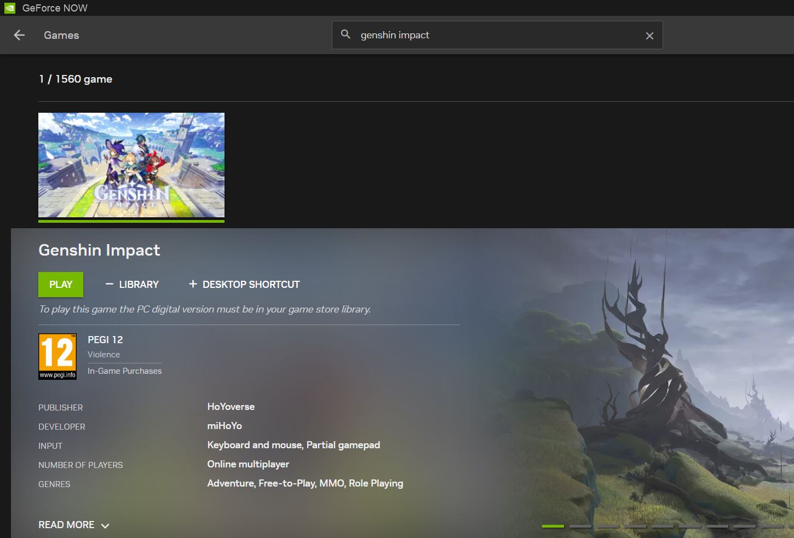Select the first green slideshow indicator
The width and height of the screenshot is (794, 538).
(x=553, y=526)
